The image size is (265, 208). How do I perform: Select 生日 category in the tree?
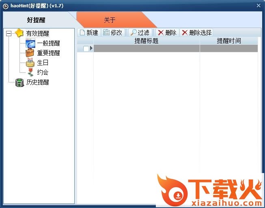[x=43, y=63]
